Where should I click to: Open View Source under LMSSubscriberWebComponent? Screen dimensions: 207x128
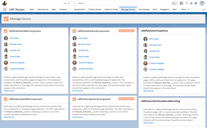click(x=9, y=117)
